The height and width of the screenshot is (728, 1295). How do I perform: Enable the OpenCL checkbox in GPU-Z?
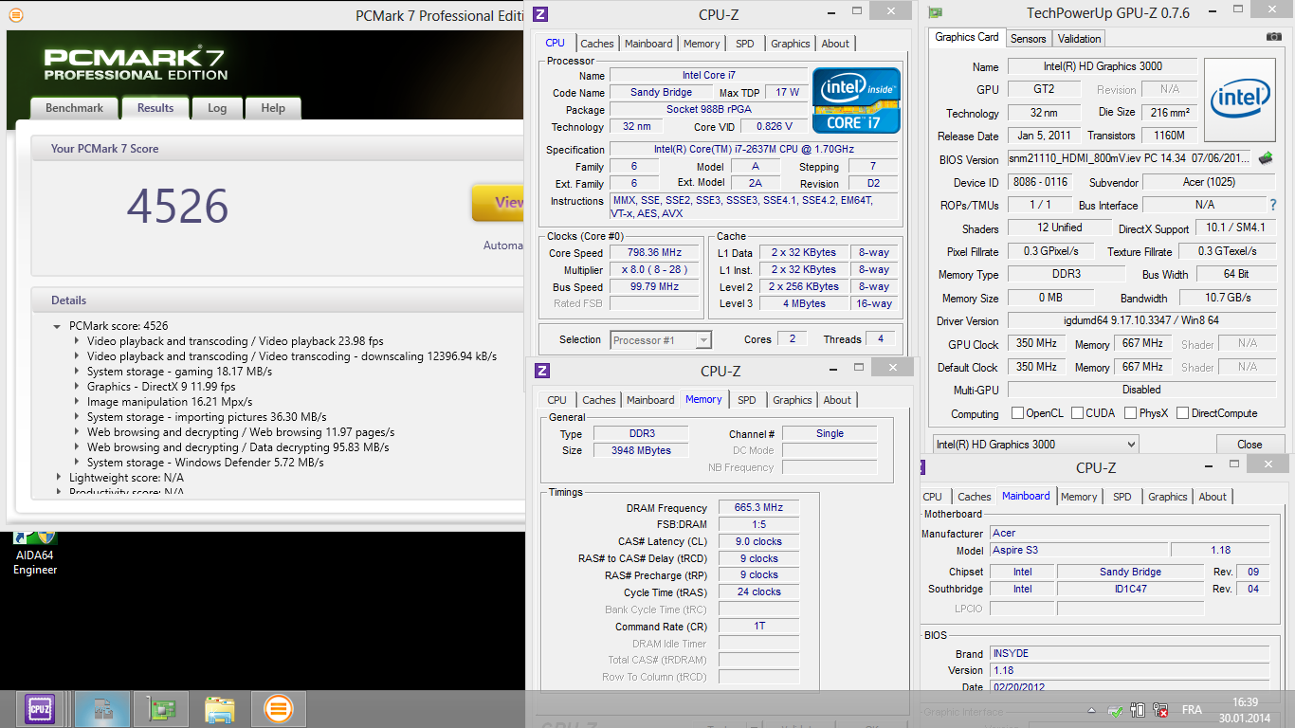coord(1017,413)
